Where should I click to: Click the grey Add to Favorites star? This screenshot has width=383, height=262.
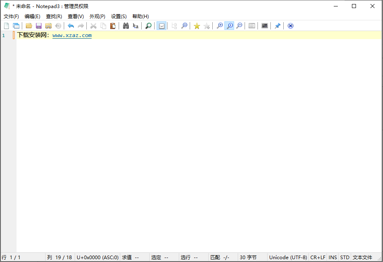coord(207,26)
